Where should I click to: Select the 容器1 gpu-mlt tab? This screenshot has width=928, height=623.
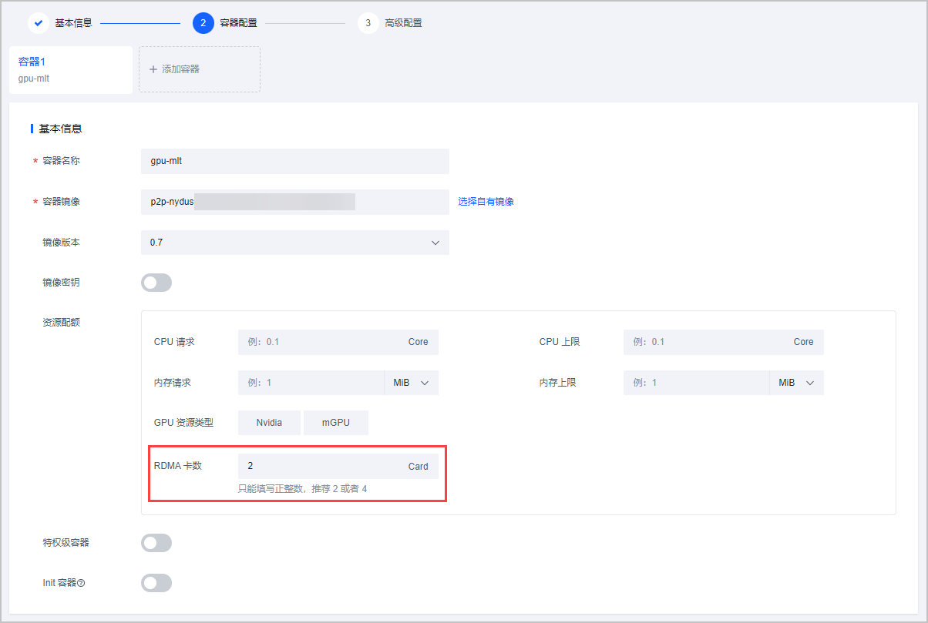[71, 69]
